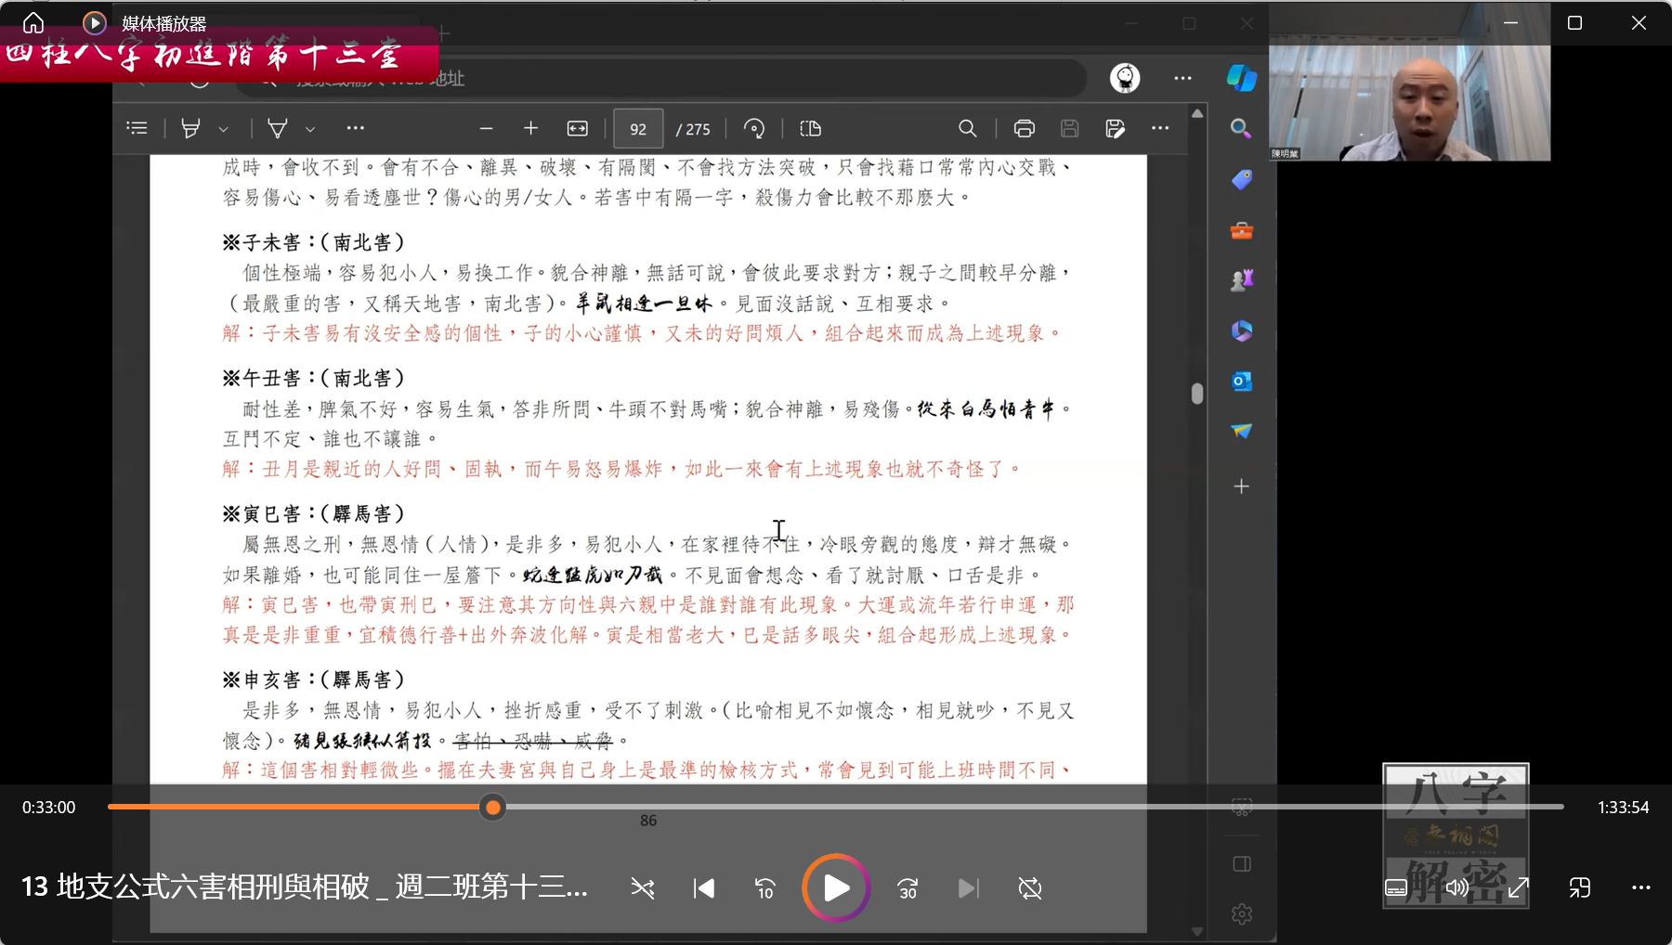Viewport: 1672px width, 945px height.
Task: Open the shopping tag sidebar icon
Action: (1241, 179)
